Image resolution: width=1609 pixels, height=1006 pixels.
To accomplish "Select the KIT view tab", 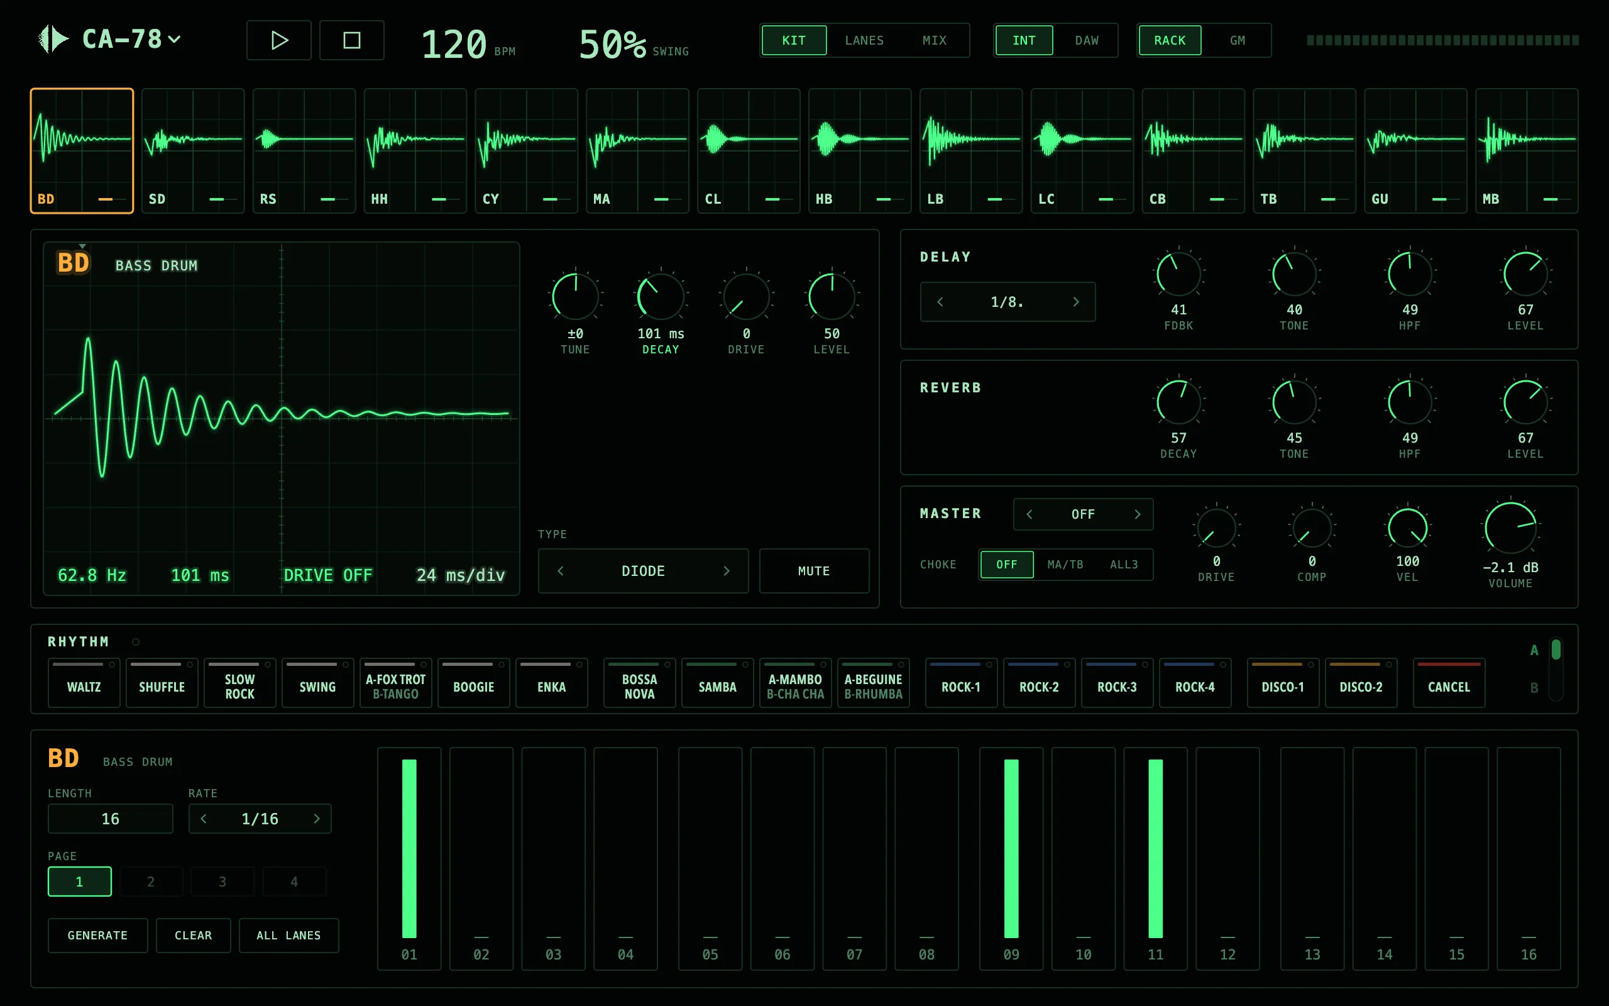I will pyautogui.click(x=794, y=41).
